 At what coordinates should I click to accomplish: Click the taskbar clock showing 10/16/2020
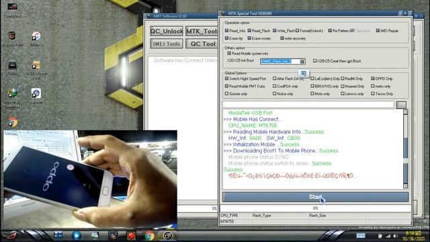414,236
